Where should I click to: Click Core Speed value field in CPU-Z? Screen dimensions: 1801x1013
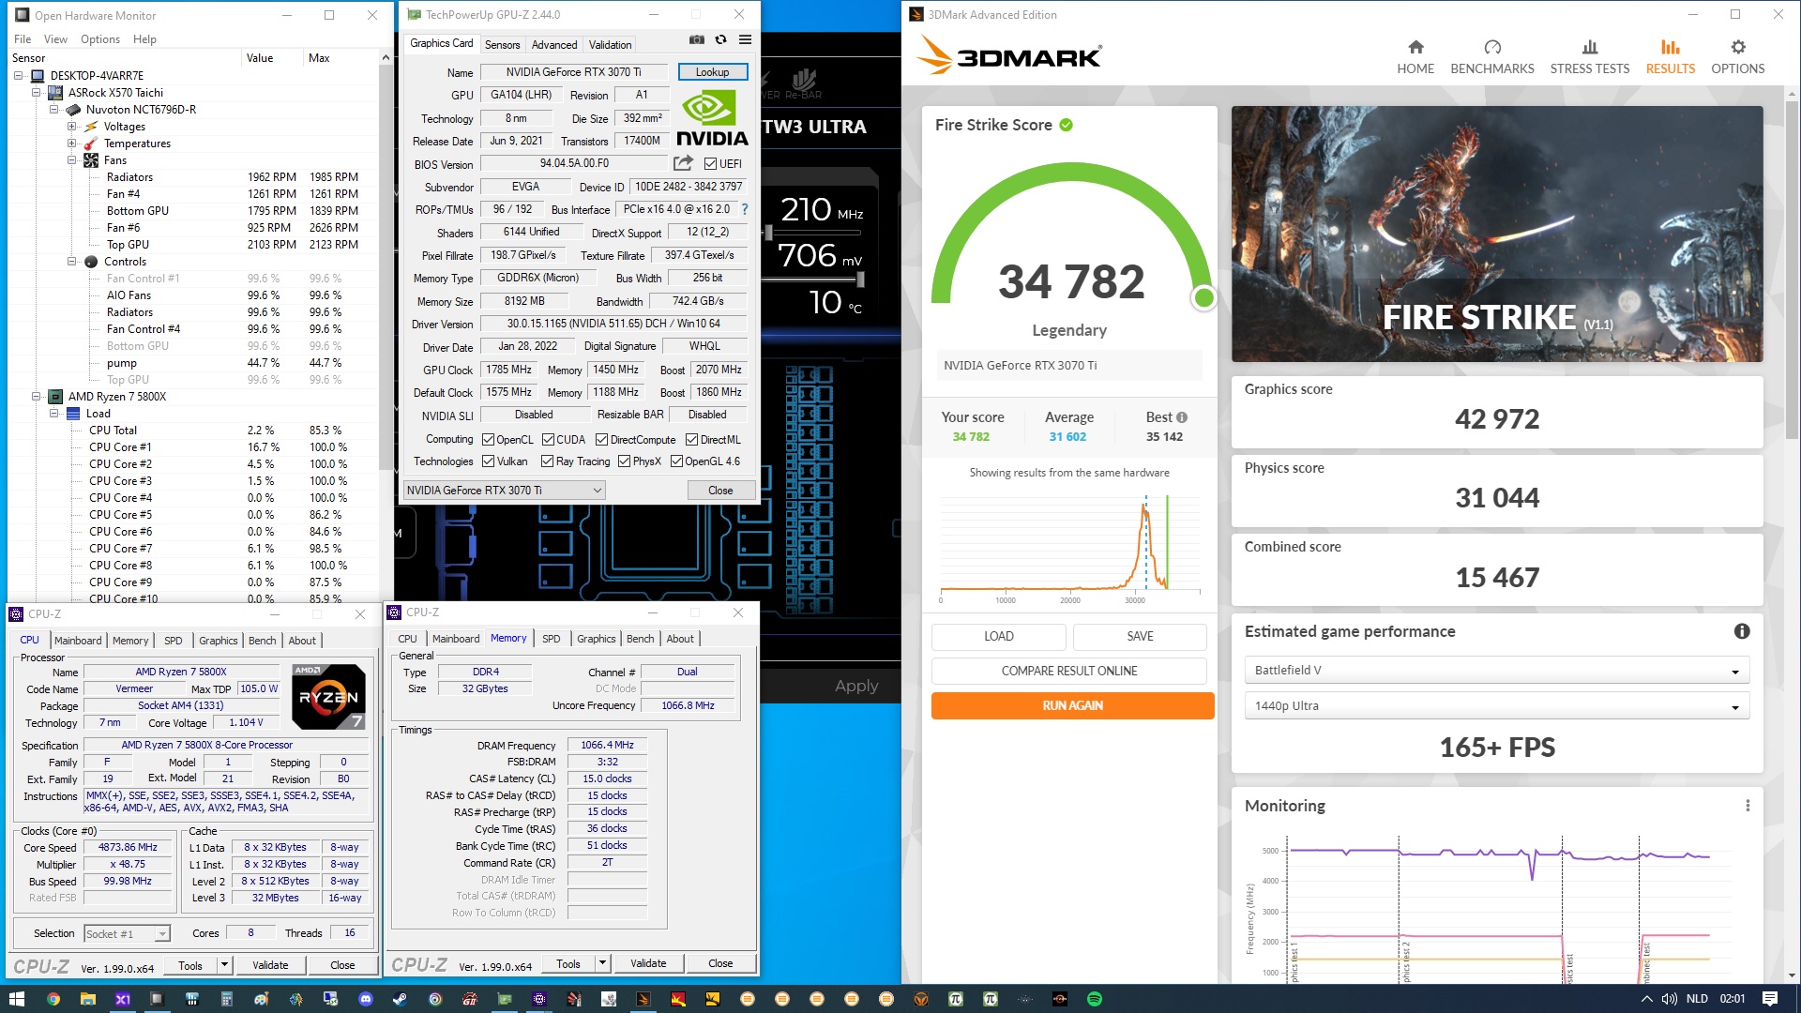click(x=129, y=847)
